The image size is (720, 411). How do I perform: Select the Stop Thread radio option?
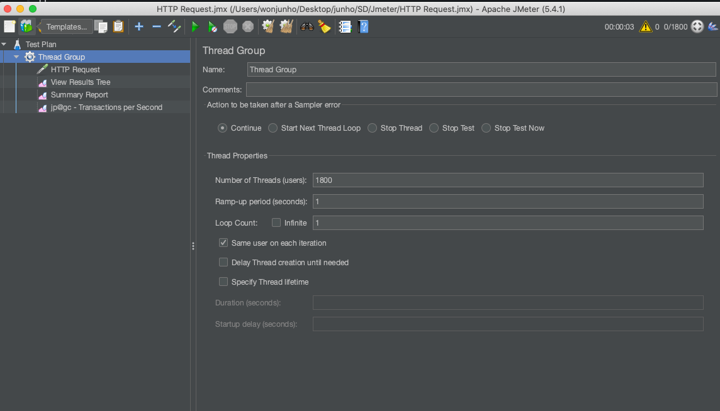(373, 128)
